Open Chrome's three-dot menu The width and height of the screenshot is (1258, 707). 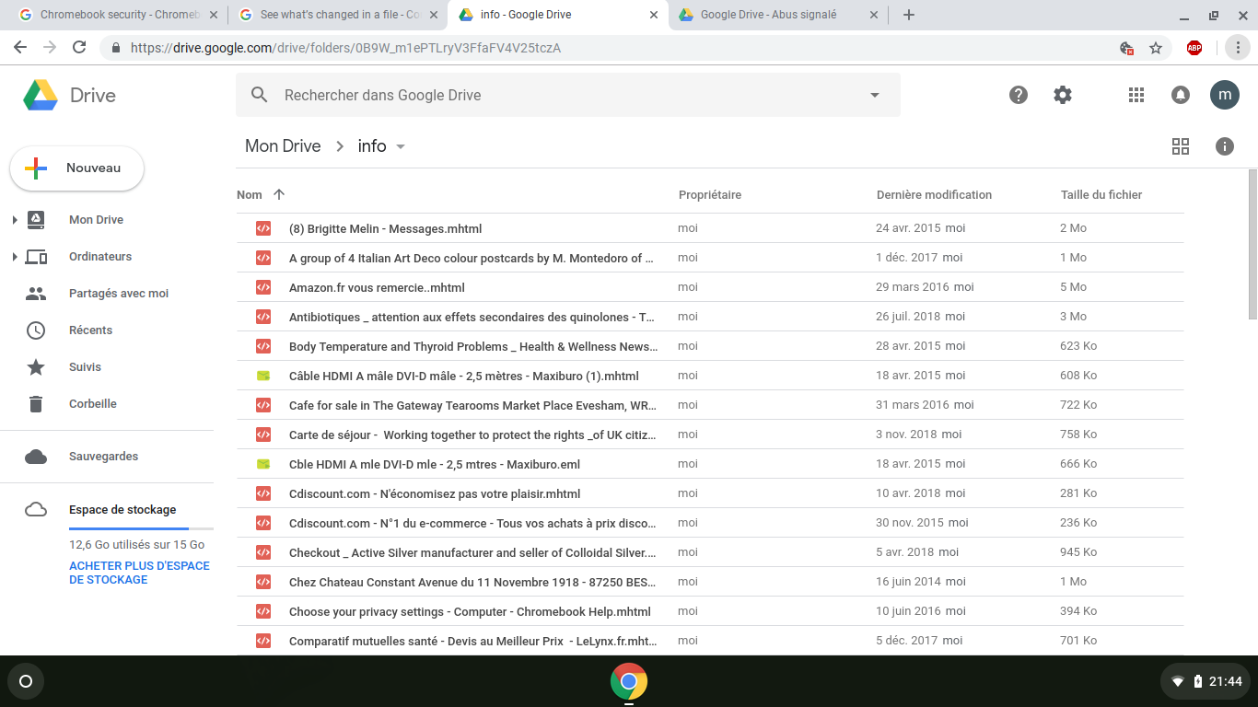(1239, 48)
